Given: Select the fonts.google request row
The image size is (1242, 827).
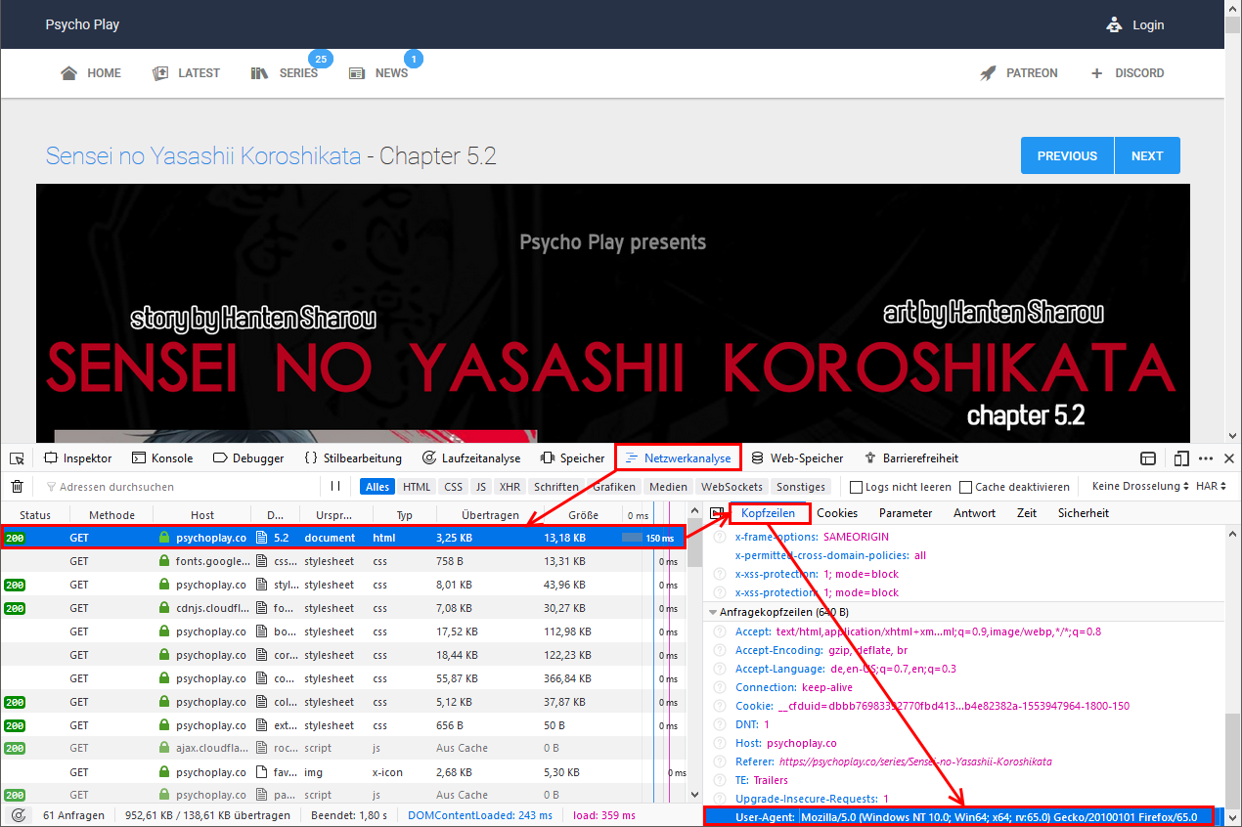Looking at the screenshot, I should [342, 561].
